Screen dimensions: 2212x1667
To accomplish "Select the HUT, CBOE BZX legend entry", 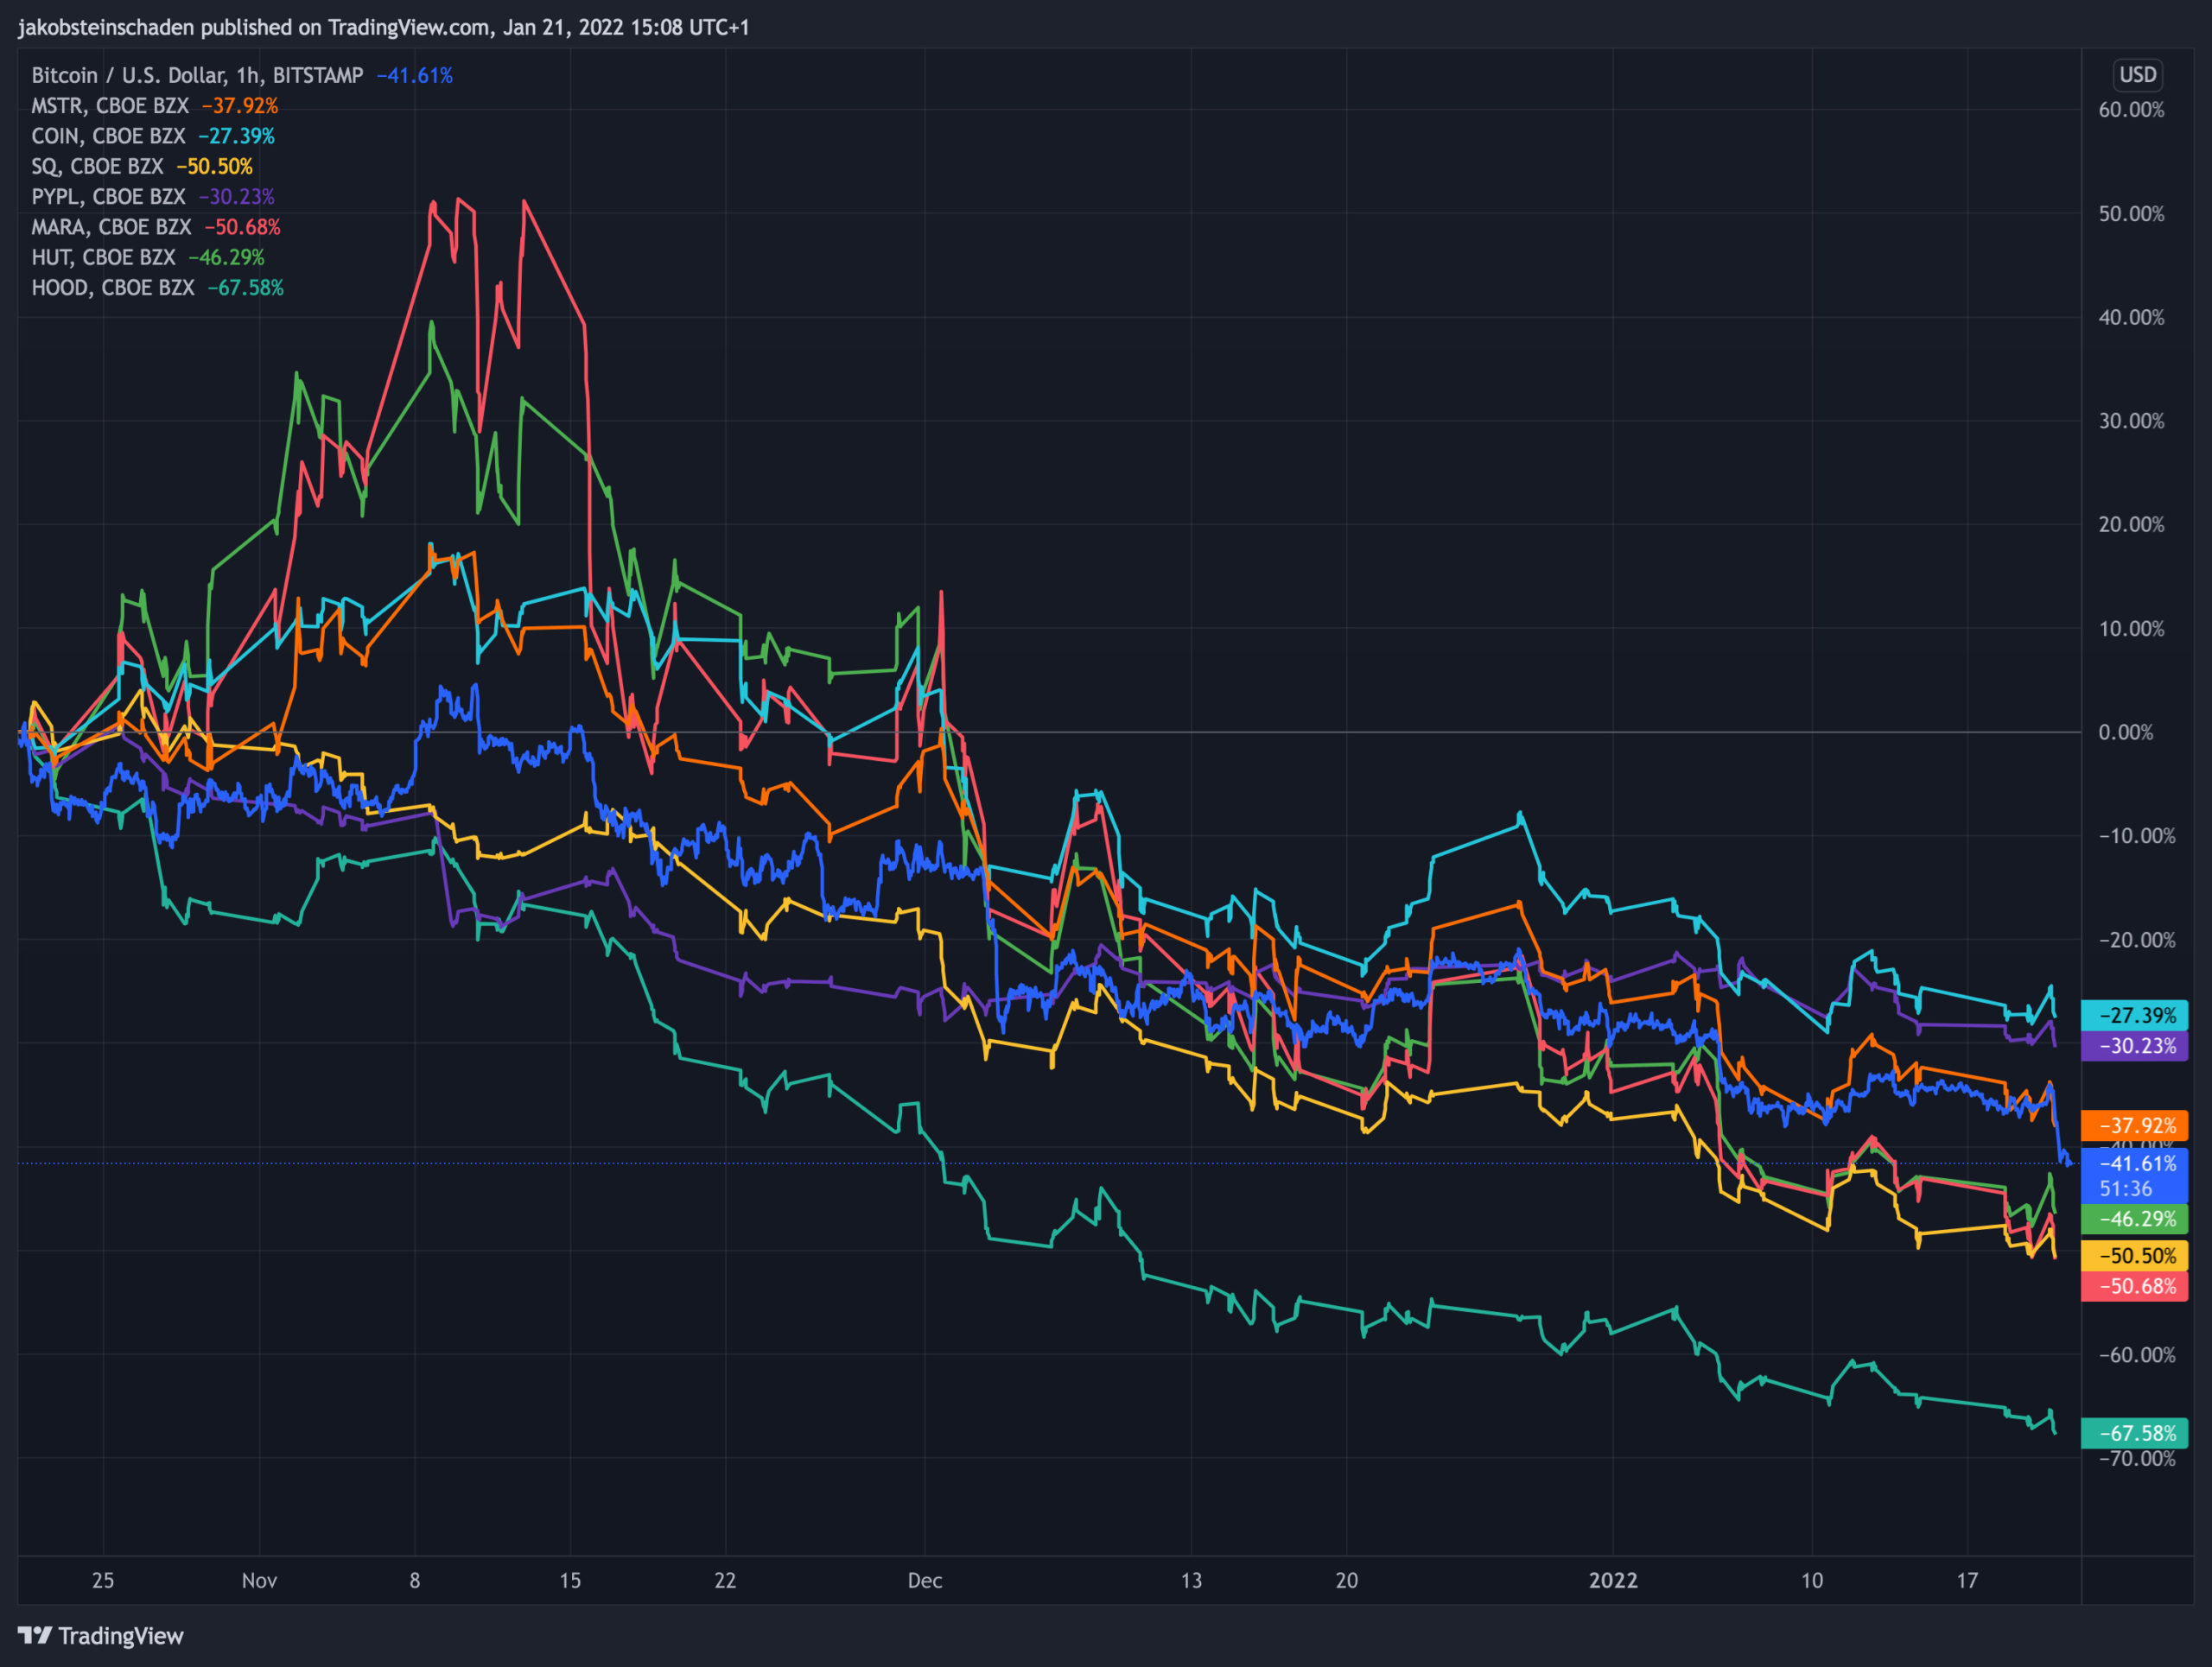I will pos(148,258).
